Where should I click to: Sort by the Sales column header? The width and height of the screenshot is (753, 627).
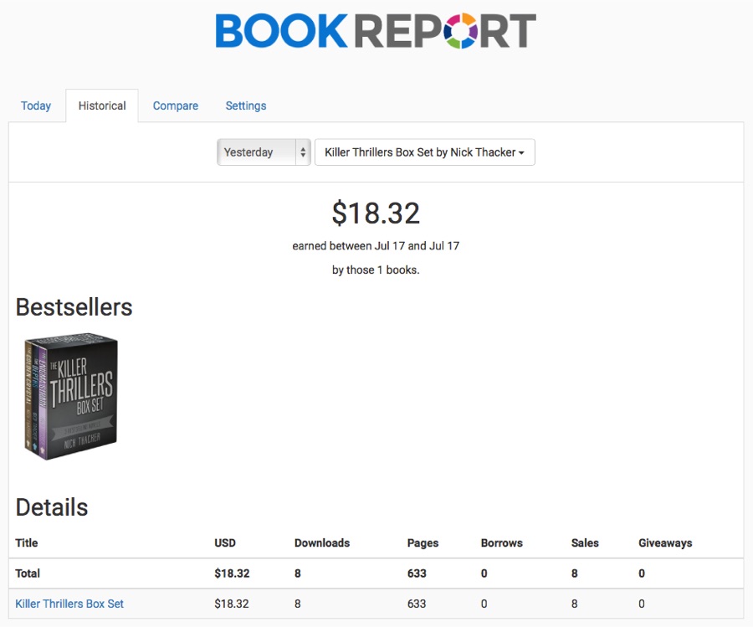(585, 542)
